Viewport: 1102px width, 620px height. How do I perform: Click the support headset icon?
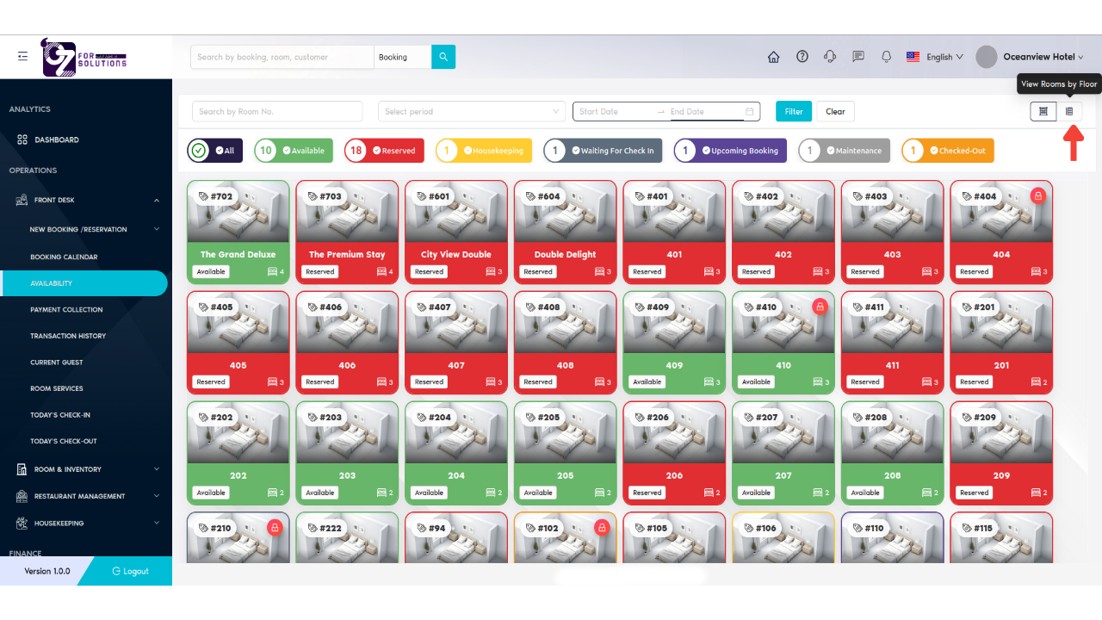(x=830, y=57)
